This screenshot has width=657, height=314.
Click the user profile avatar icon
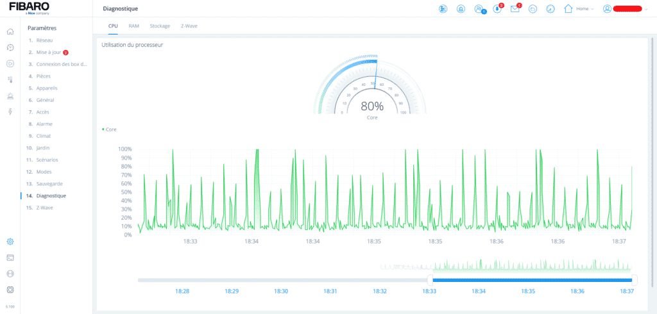click(x=607, y=9)
